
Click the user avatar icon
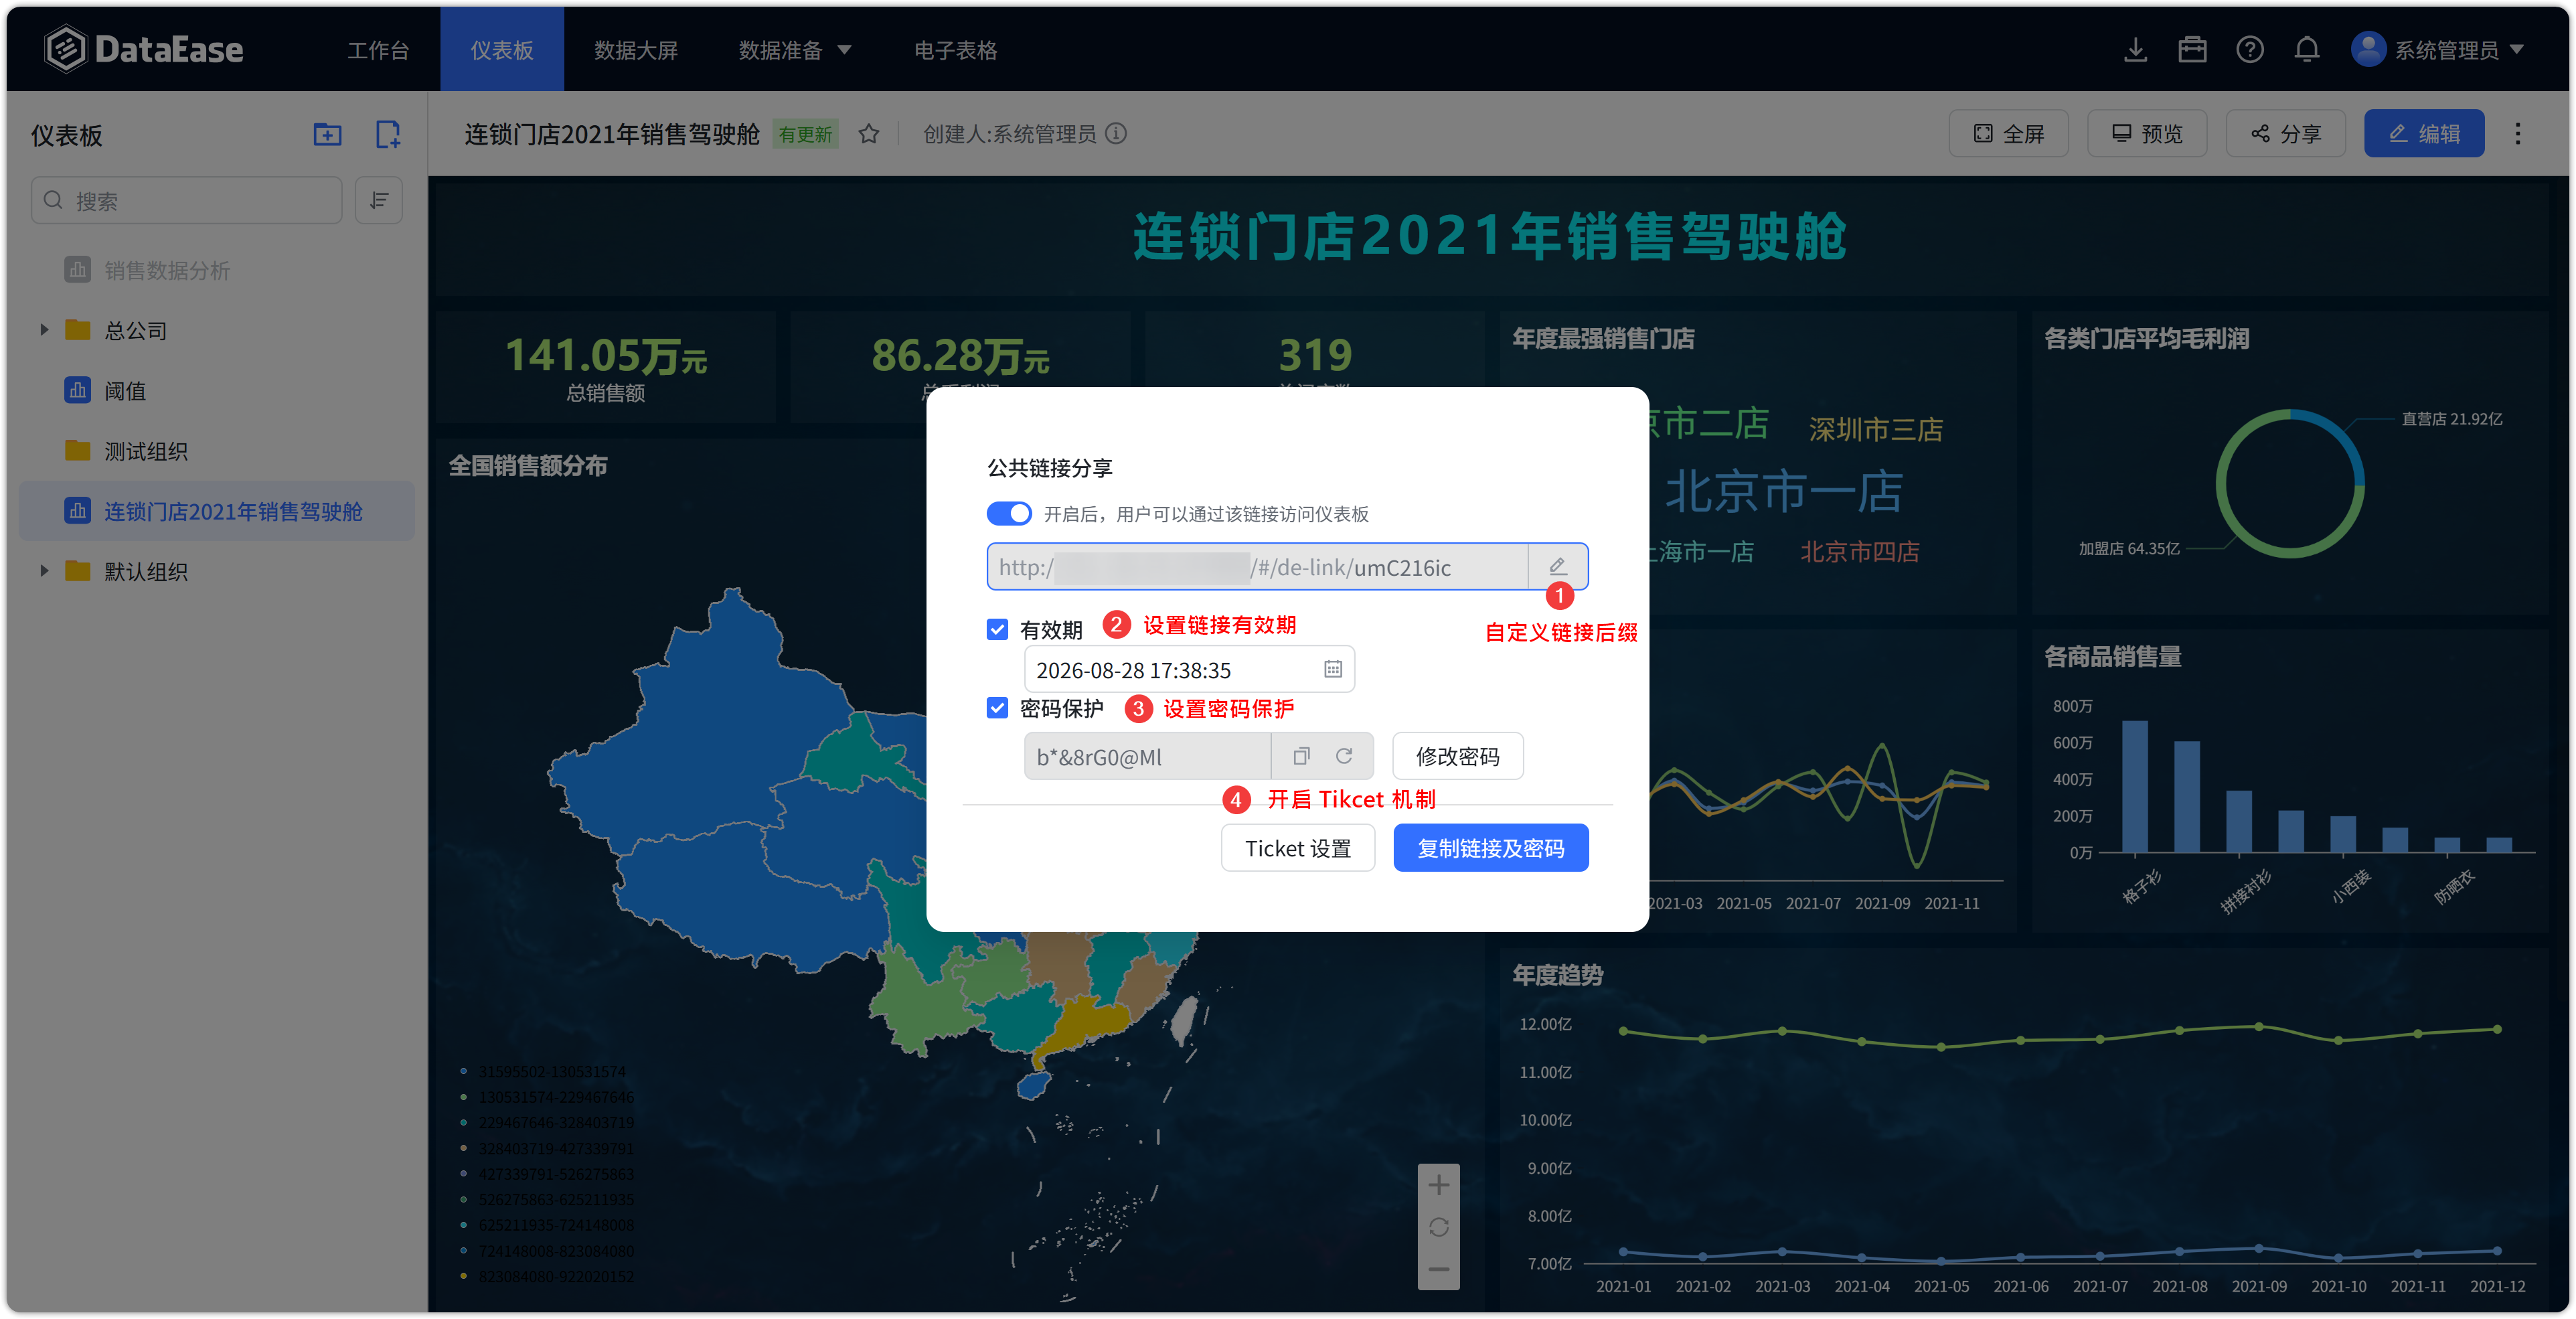pyautogui.click(x=2368, y=49)
